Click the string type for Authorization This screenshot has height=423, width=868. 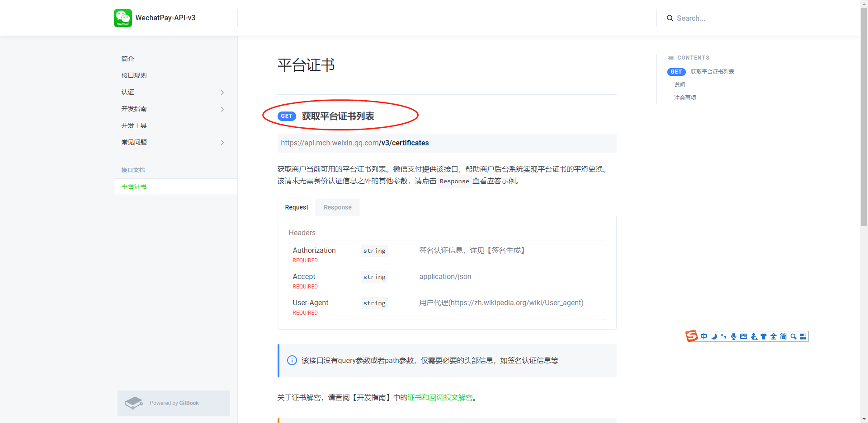374,251
